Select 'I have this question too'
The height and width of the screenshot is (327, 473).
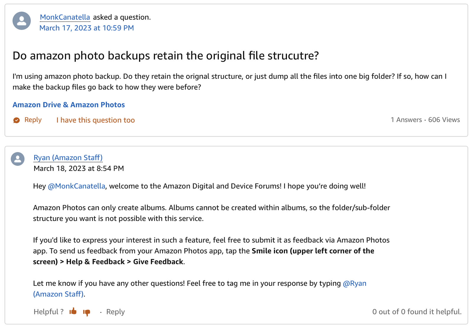(95, 120)
